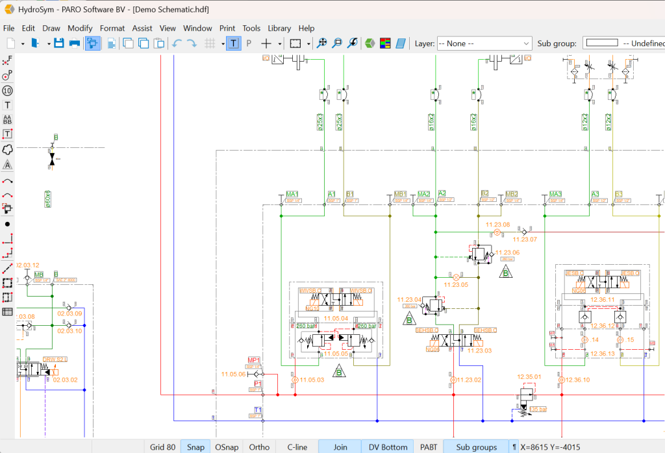
Task: Open dropdown arrow next to selection rectangle
Action: coord(308,43)
